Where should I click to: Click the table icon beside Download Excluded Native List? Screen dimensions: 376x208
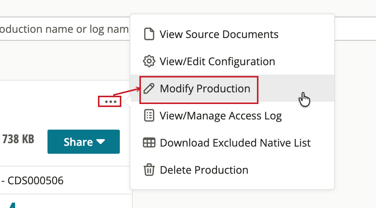pyautogui.click(x=149, y=143)
